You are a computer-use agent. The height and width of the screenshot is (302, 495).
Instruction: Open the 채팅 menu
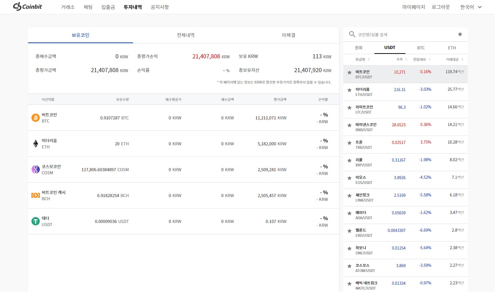(x=88, y=7)
